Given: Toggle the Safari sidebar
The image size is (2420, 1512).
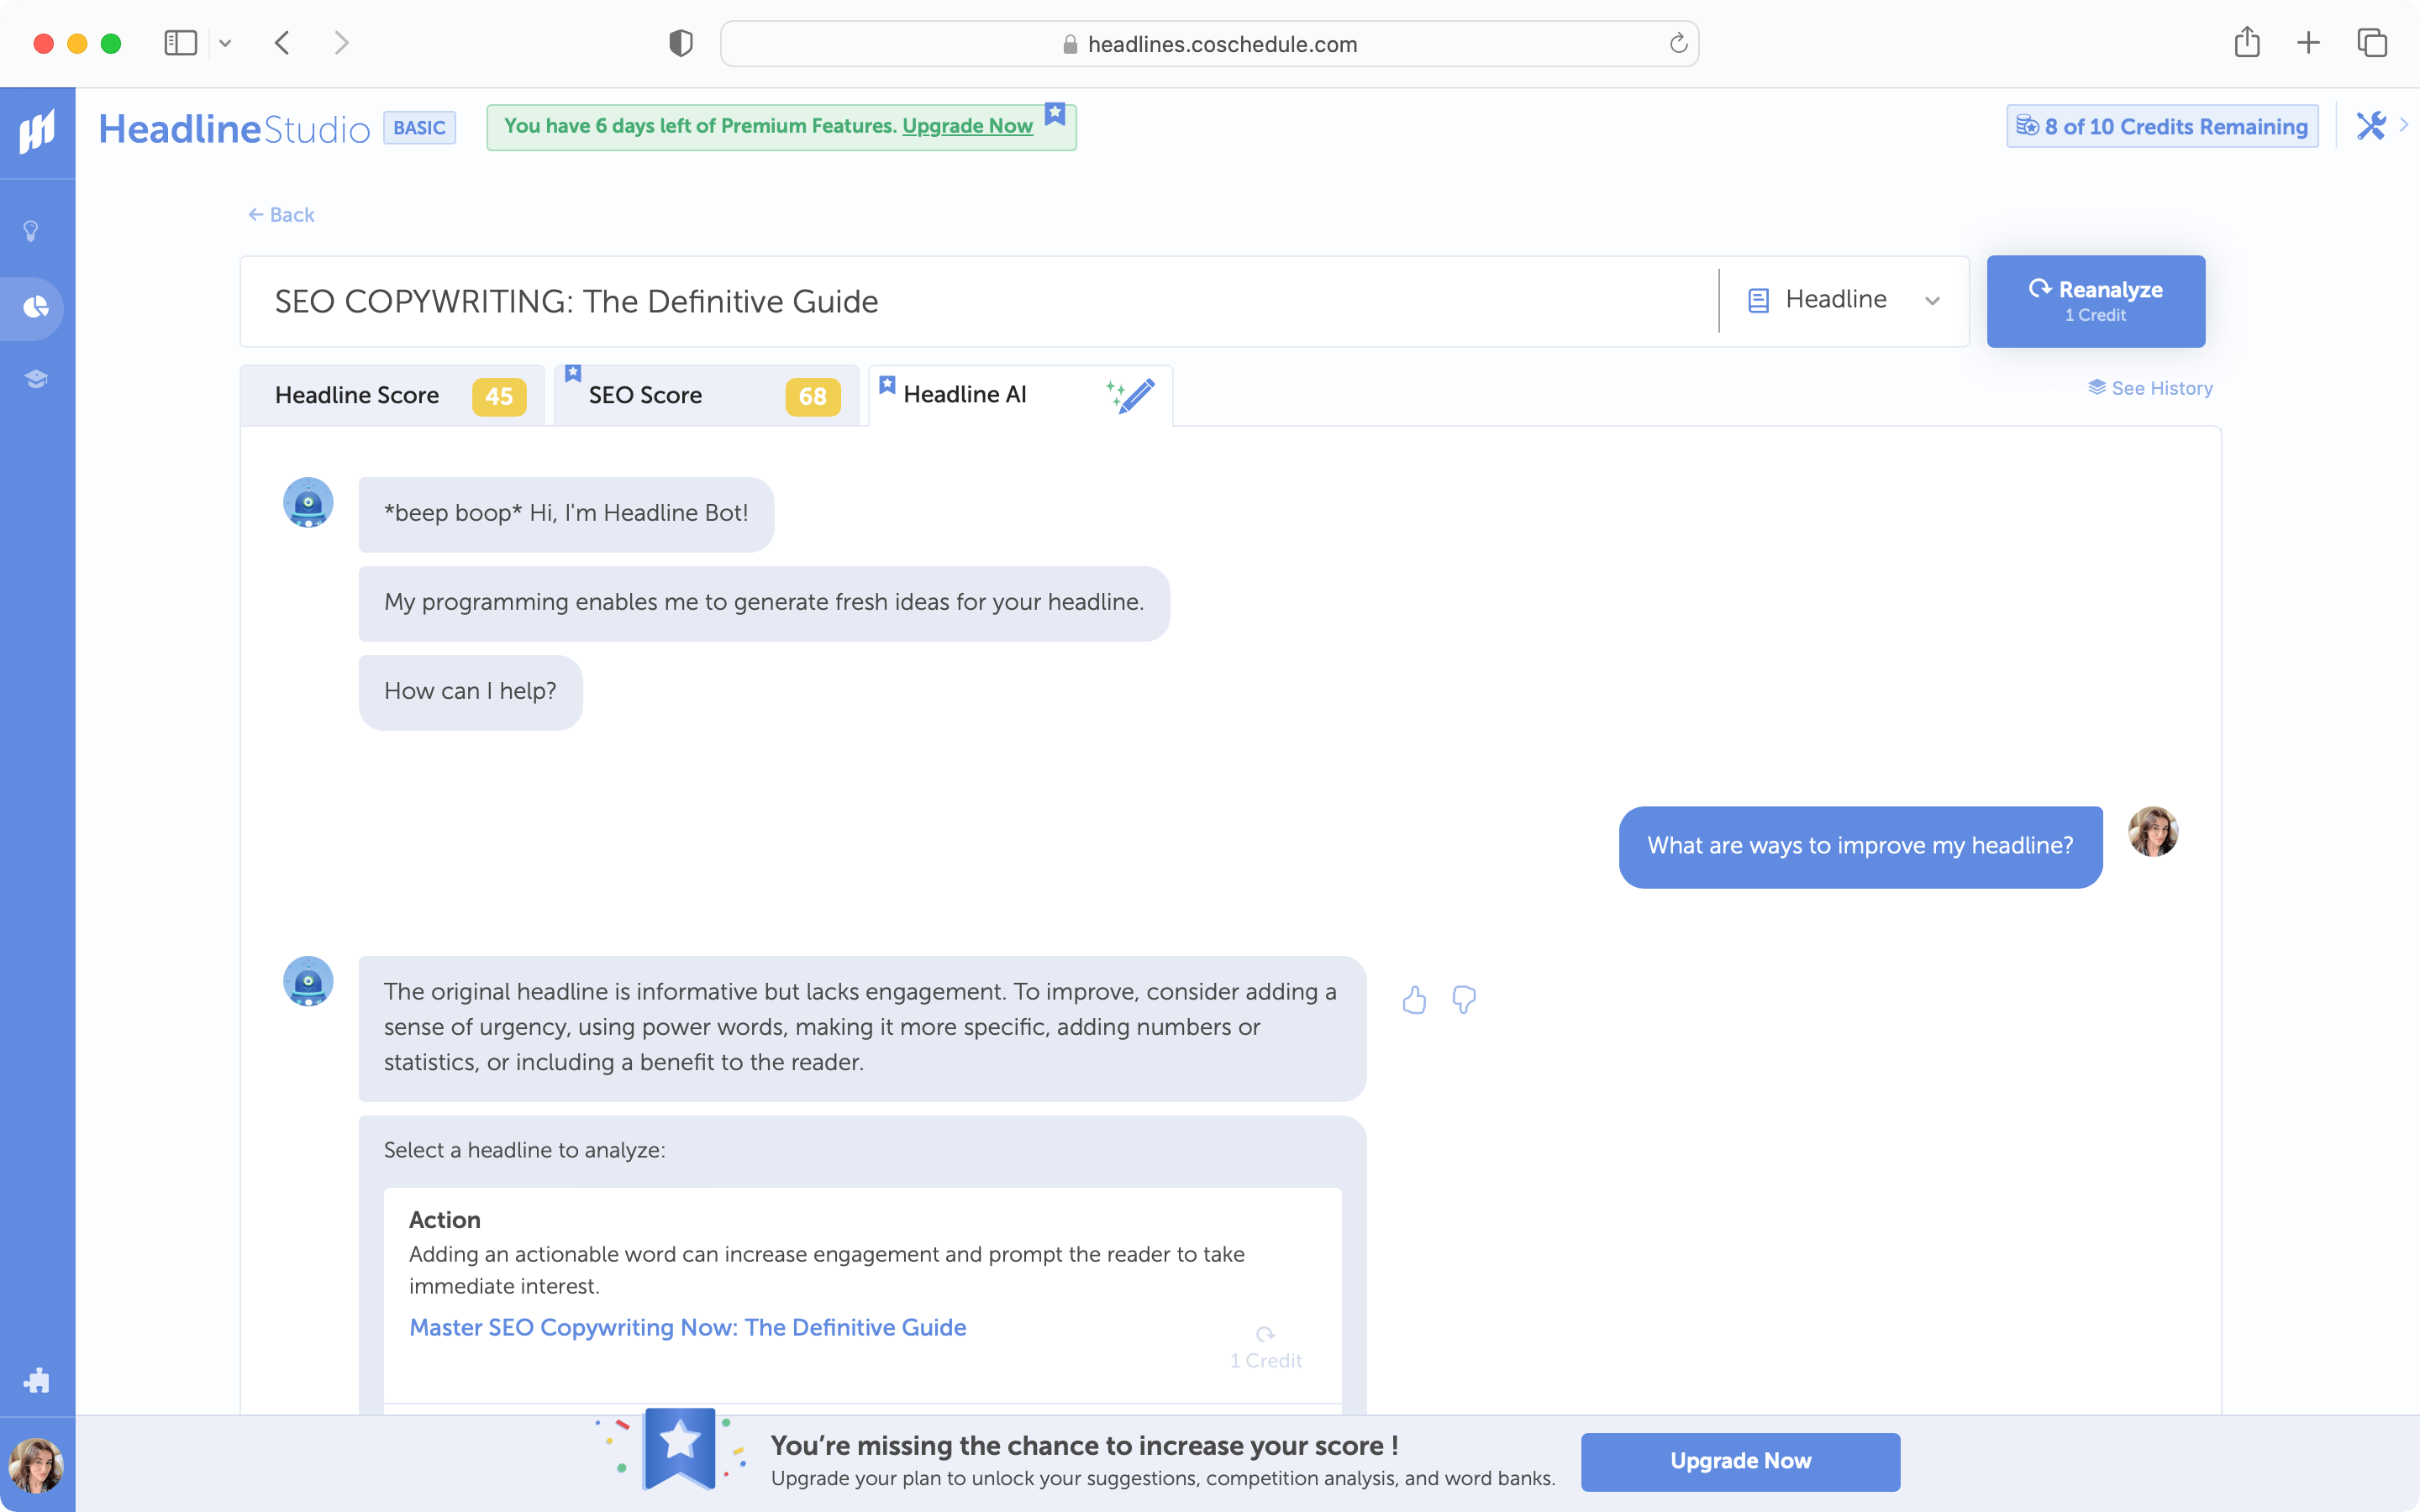Looking at the screenshot, I should tap(181, 43).
